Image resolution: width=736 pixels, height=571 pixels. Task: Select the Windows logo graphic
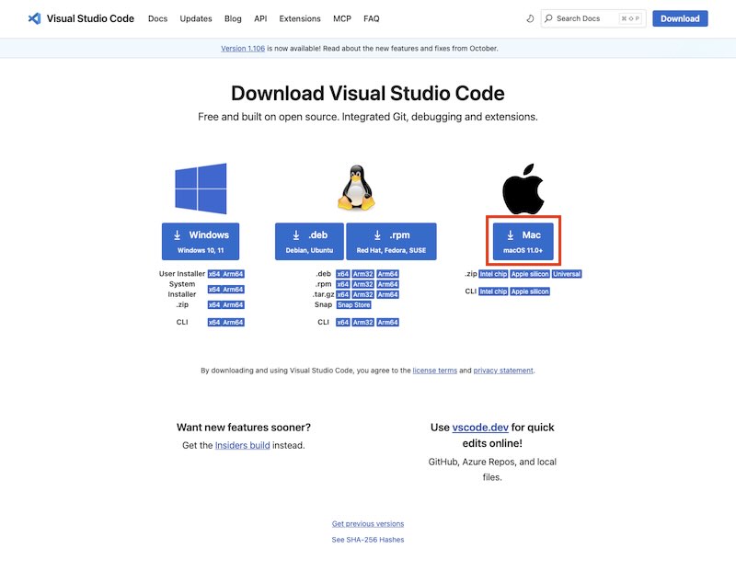(x=201, y=188)
